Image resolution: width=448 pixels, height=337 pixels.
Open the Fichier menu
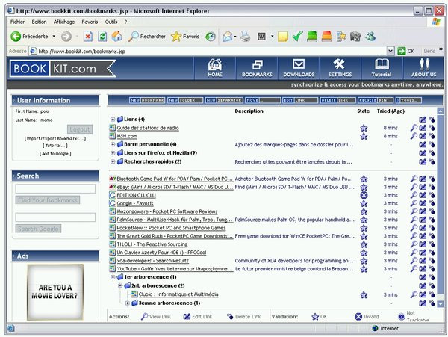tap(17, 22)
